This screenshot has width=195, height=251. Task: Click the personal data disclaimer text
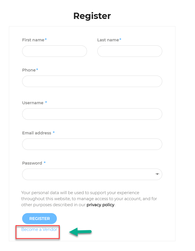89,199
